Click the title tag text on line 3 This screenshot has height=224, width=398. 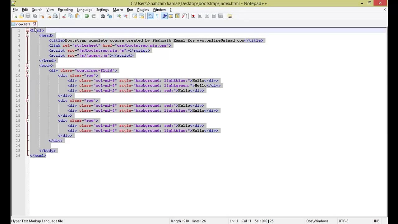[155, 40]
